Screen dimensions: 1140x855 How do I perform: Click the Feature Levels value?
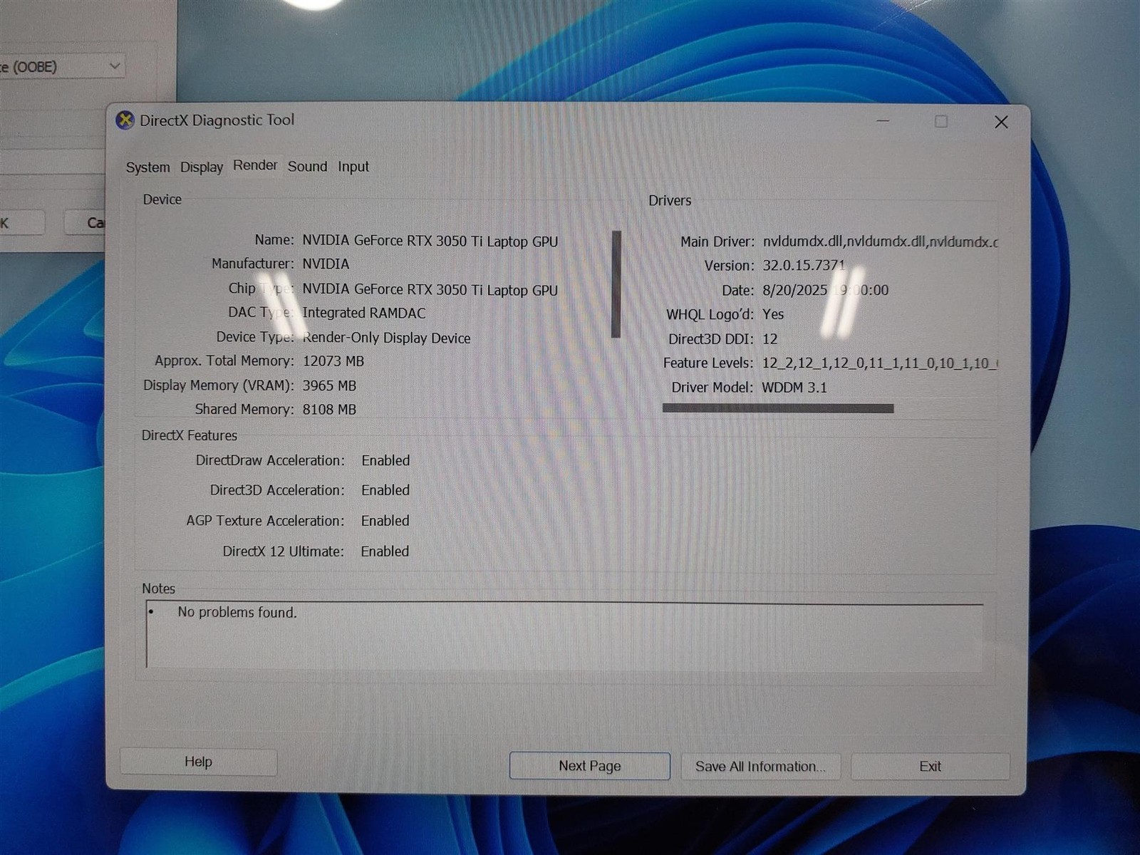tap(880, 363)
